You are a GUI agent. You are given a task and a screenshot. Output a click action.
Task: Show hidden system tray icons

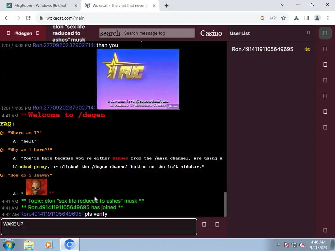[x=278, y=245]
